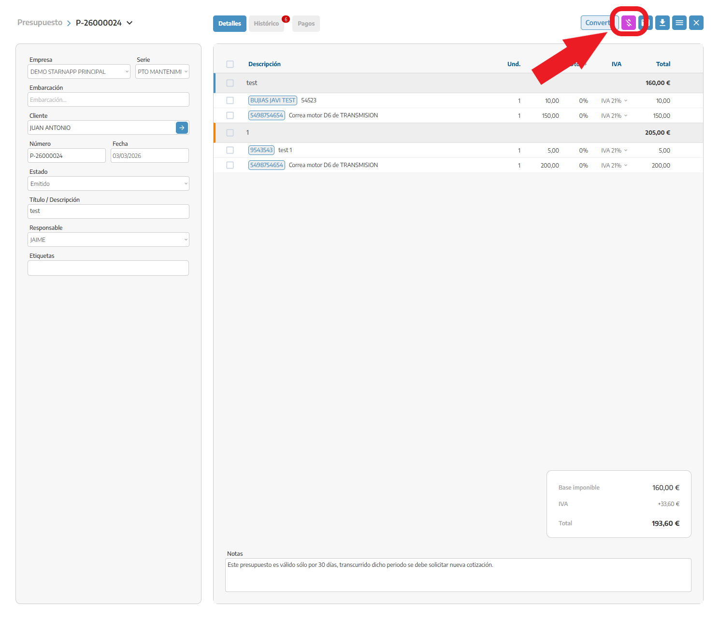Open the Serie PTO MANTENIMI dropdown
720x619 pixels.
point(162,71)
